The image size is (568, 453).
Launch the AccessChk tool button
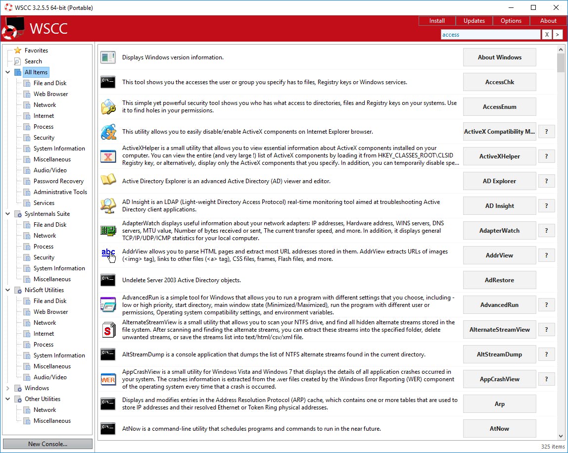coord(500,82)
